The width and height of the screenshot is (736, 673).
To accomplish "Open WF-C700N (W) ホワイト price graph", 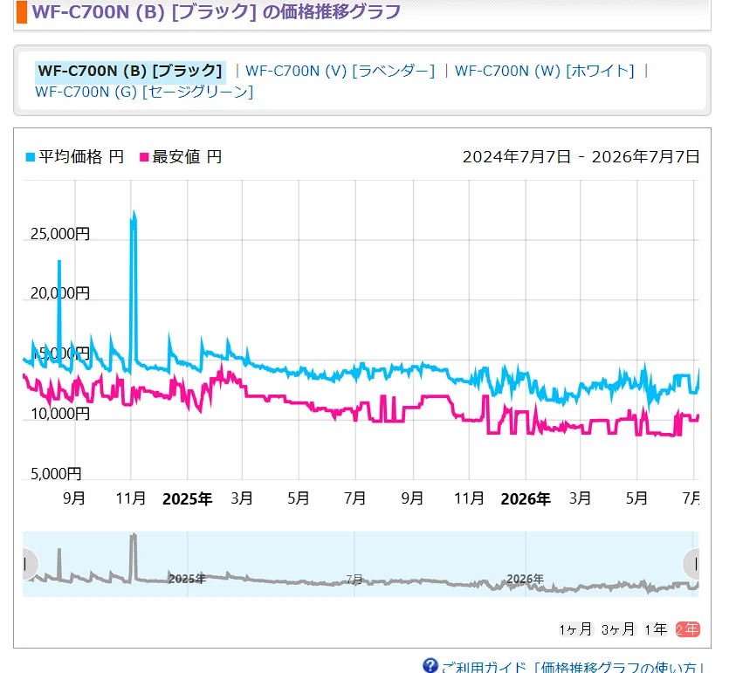I will pyautogui.click(x=545, y=71).
